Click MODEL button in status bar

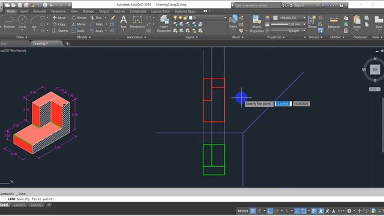coord(243,211)
